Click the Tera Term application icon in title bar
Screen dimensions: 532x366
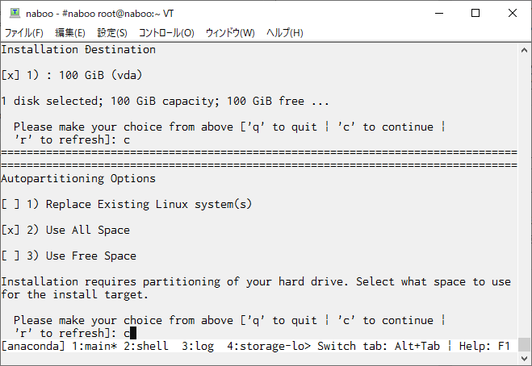click(15, 13)
